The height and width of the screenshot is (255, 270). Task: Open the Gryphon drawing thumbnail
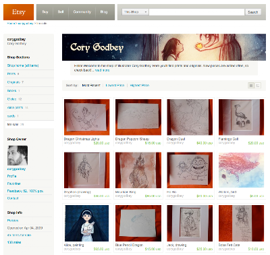pos(86,170)
